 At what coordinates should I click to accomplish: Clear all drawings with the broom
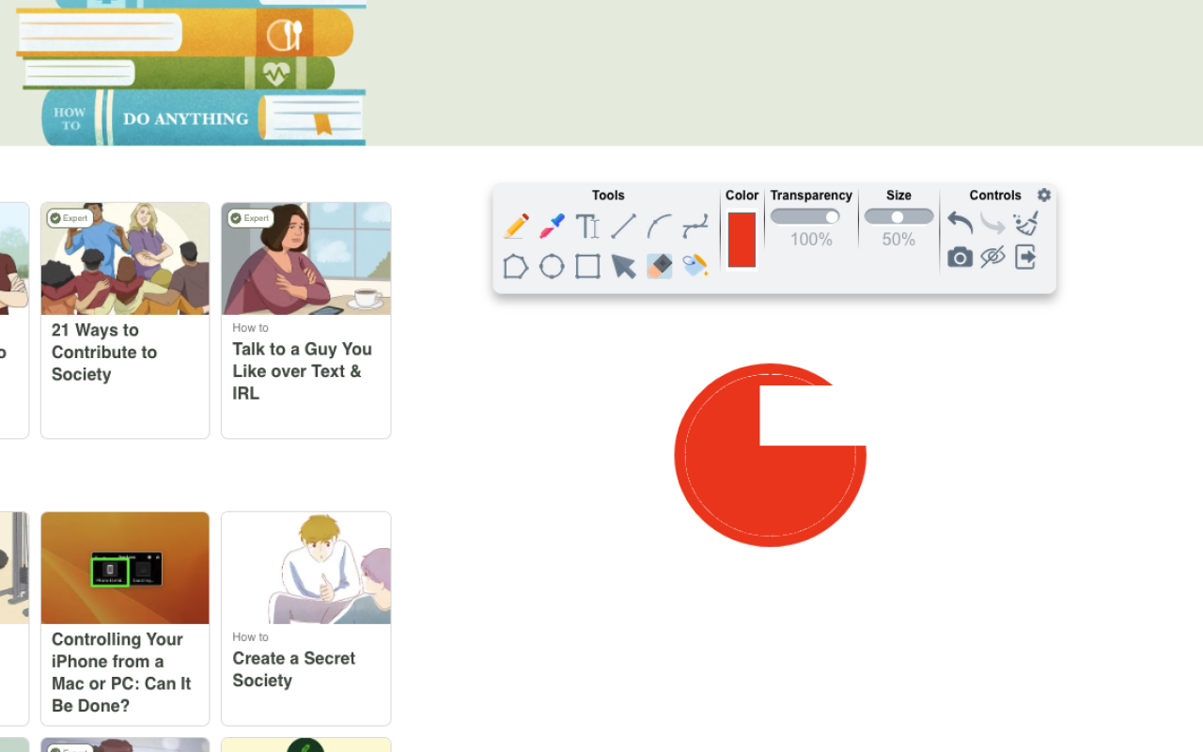coord(1025,224)
